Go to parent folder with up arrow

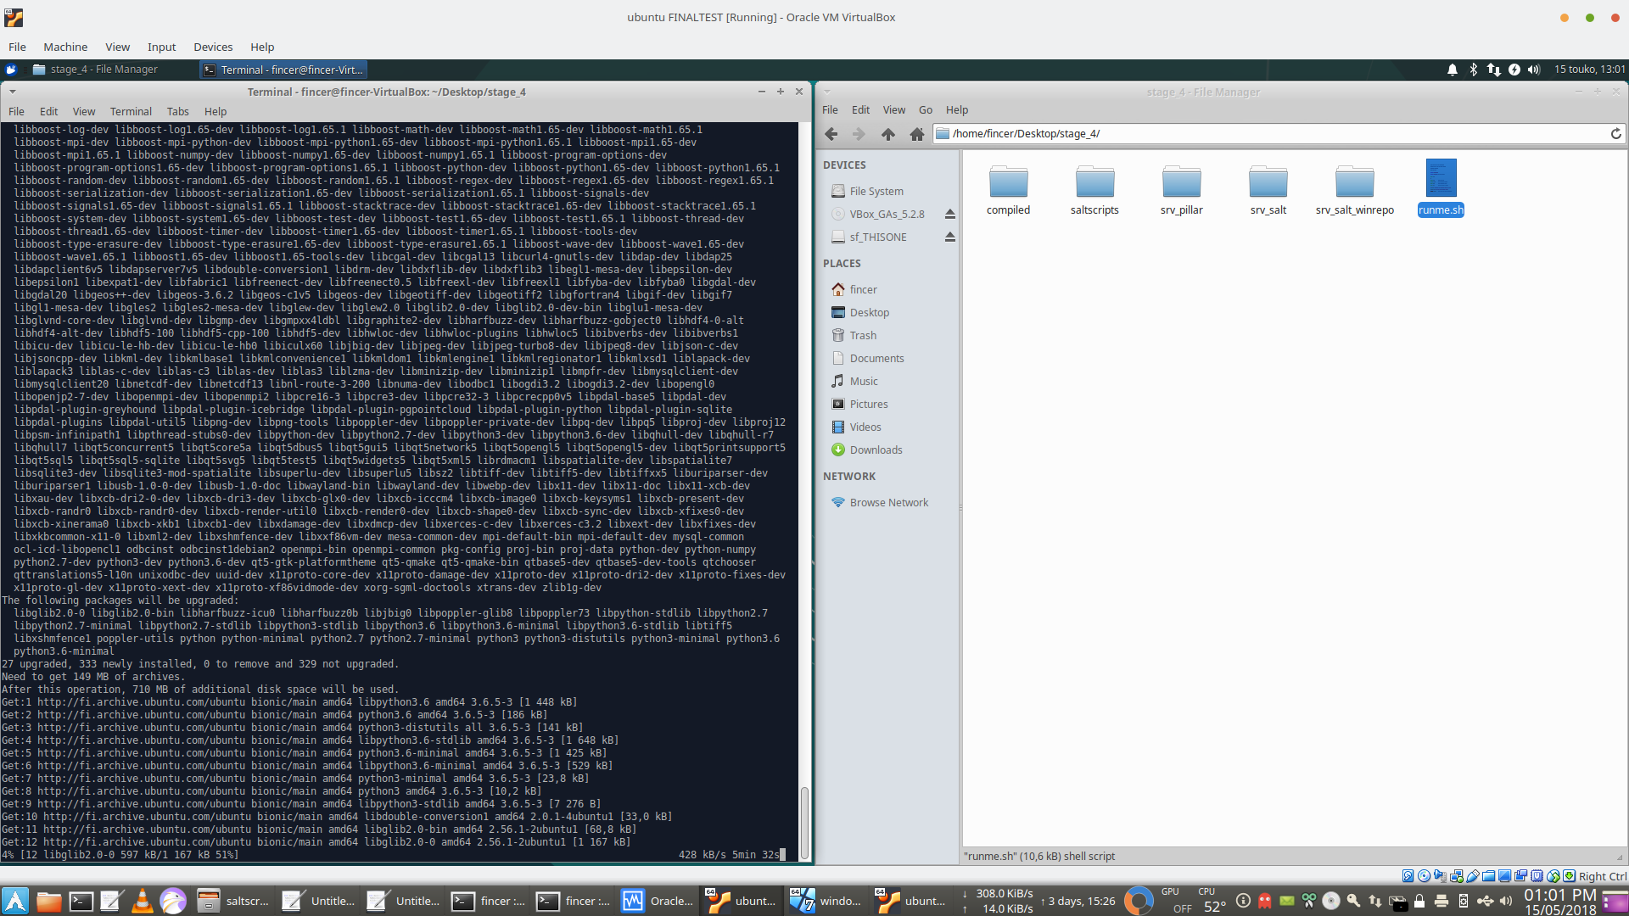click(x=888, y=134)
